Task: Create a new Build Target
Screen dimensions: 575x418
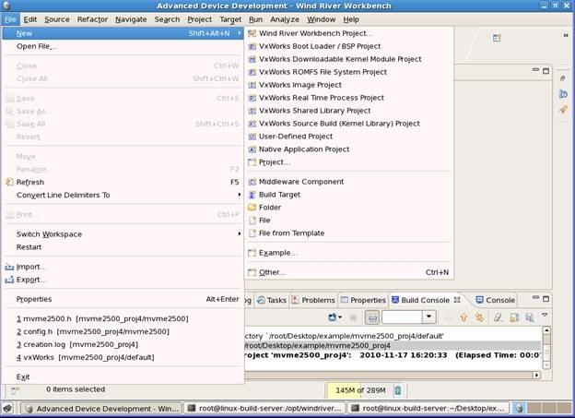Action: click(x=348, y=195)
